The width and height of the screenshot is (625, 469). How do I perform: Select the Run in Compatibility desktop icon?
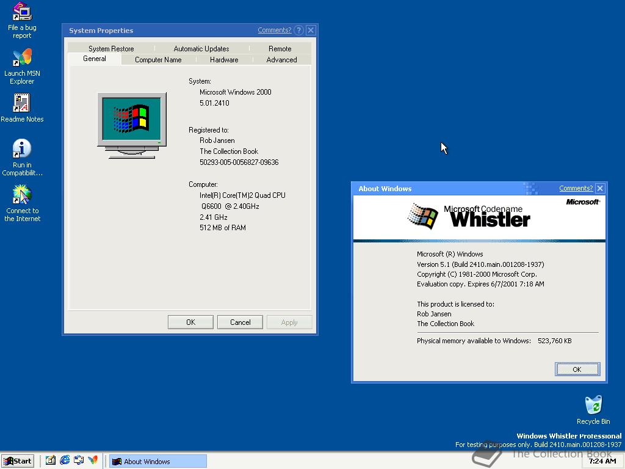pyautogui.click(x=22, y=157)
